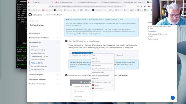This screenshot has width=186, height=104.
Task: Expand the Account security section
Action: (44, 33)
